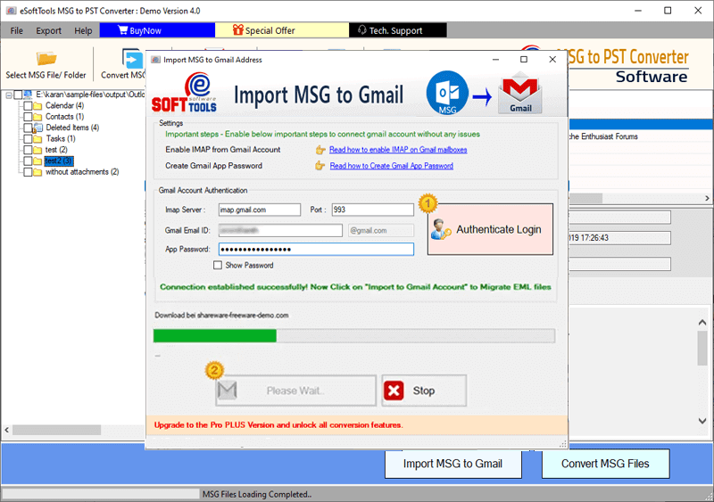Check the Tasks (1) folder checkbox

coord(28,139)
